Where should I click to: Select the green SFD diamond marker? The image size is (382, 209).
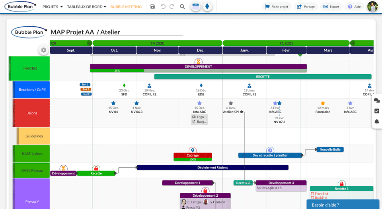pos(124,85)
